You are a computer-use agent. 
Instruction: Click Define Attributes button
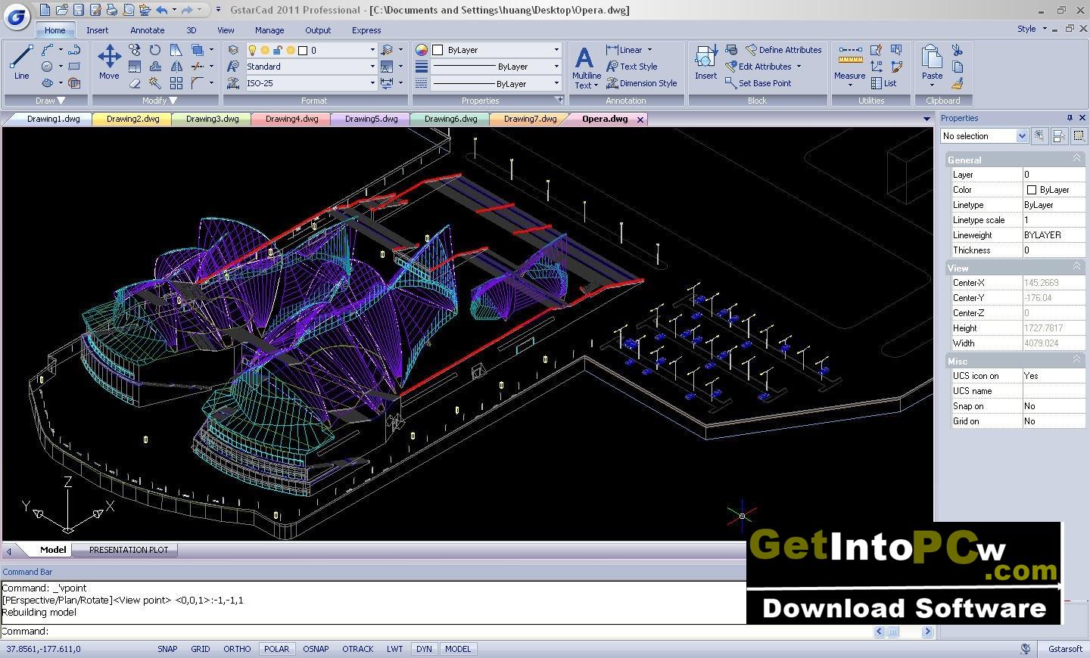(x=783, y=50)
